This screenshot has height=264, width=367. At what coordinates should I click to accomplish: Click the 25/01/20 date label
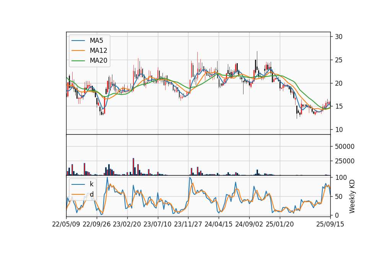pyautogui.click(x=280, y=224)
